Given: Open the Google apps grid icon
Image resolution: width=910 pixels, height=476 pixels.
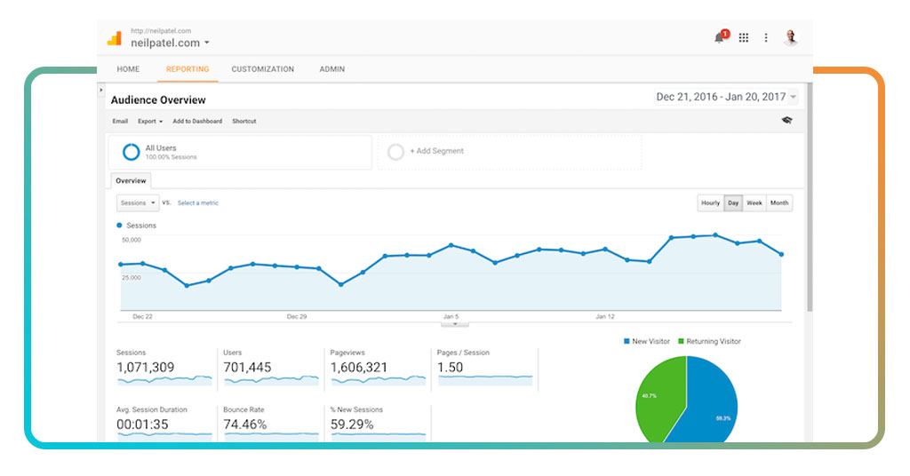Looking at the screenshot, I should coord(744,37).
